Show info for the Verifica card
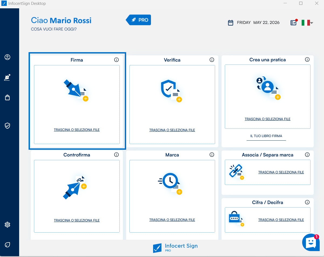Screen dimensions: 324x257 tap(212, 60)
